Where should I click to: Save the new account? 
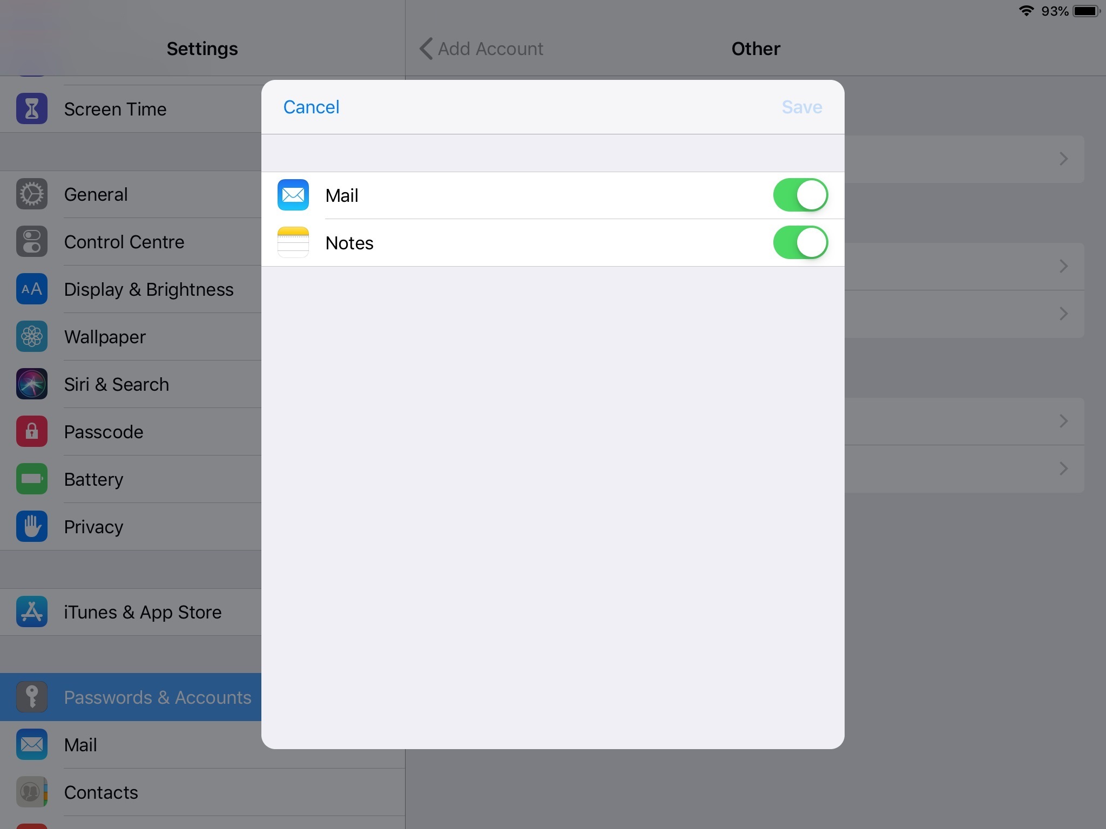(802, 107)
